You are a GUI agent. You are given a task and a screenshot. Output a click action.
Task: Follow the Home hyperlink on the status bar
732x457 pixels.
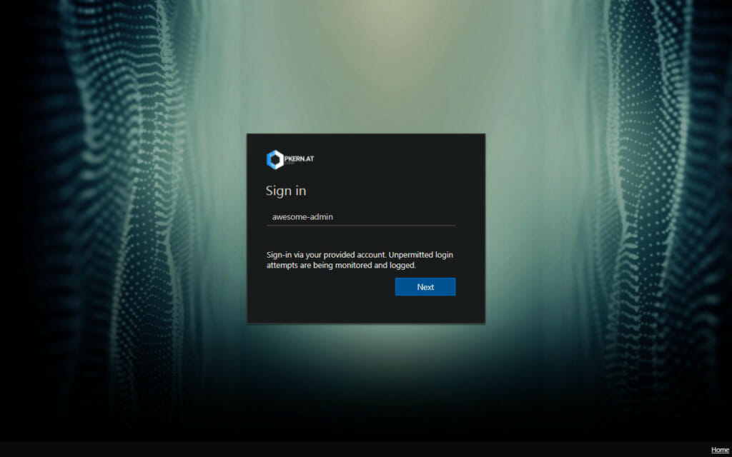point(719,448)
